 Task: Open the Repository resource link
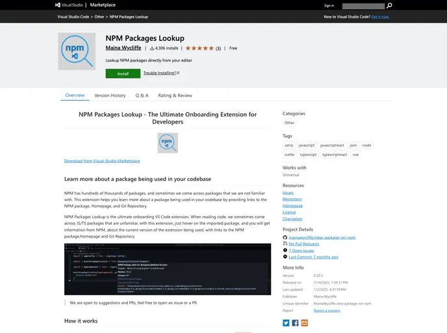(292, 199)
